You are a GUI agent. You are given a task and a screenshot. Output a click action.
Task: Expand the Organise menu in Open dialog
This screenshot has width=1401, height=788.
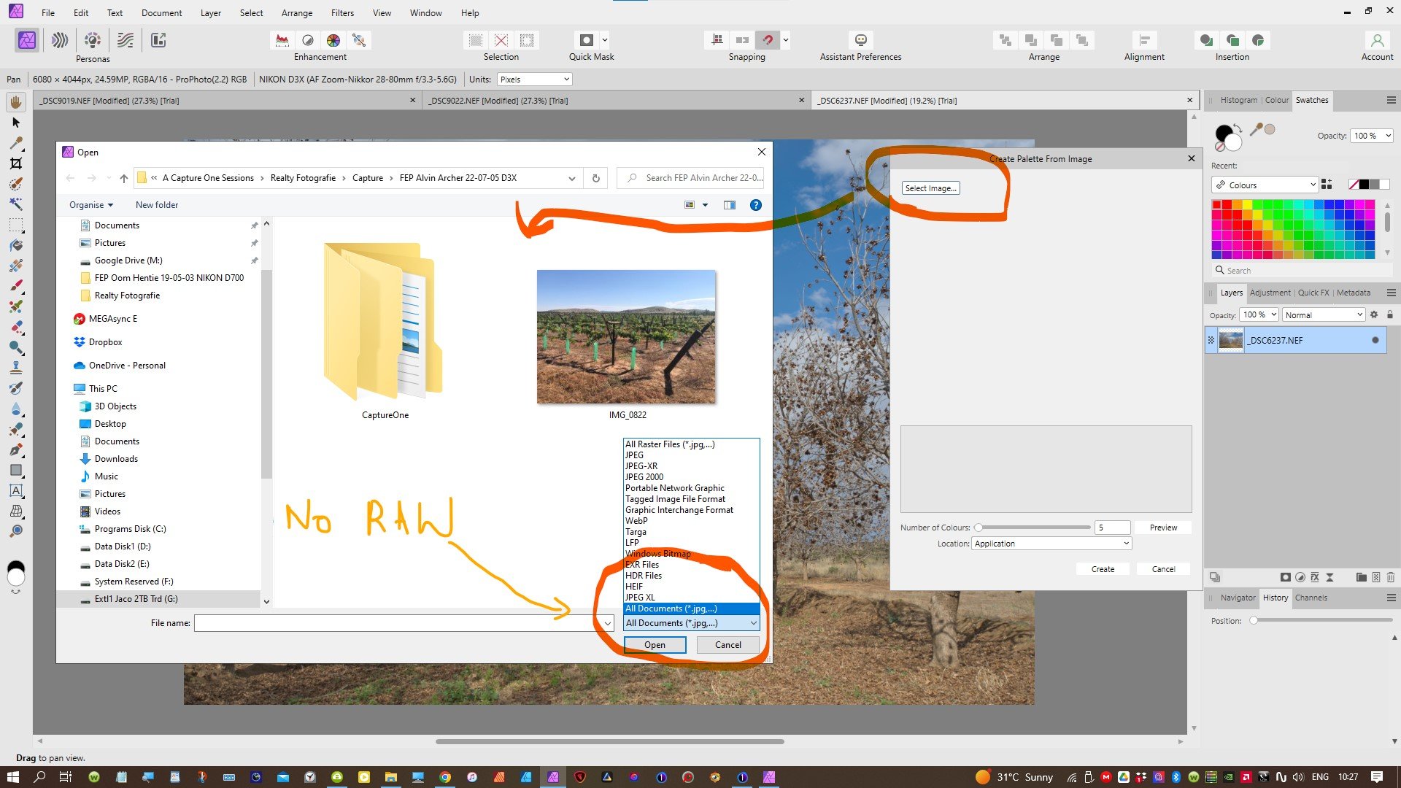click(x=91, y=205)
